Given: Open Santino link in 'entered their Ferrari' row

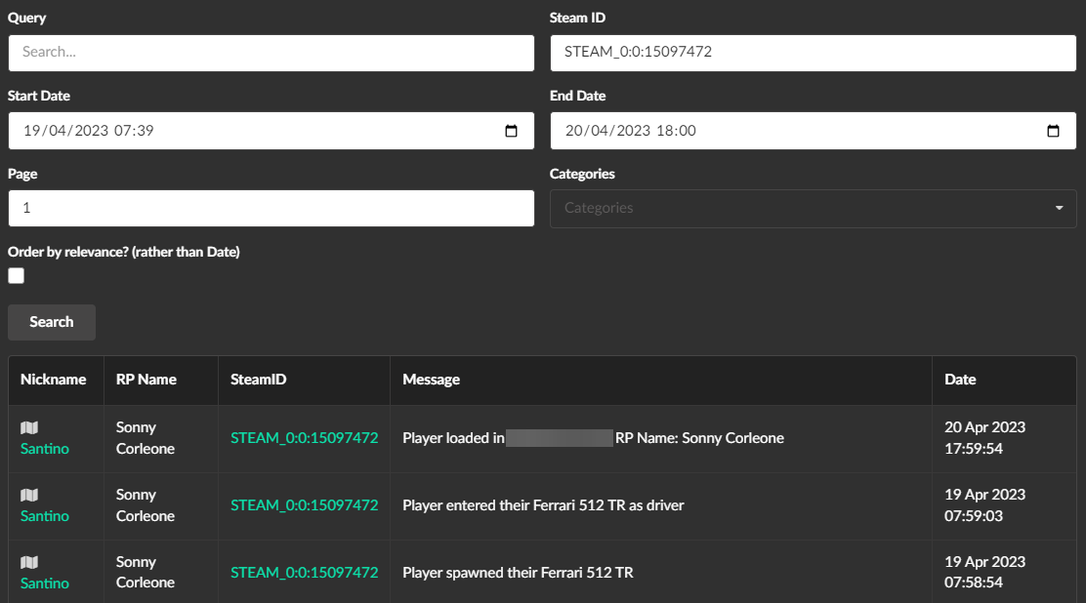Looking at the screenshot, I should tap(45, 516).
